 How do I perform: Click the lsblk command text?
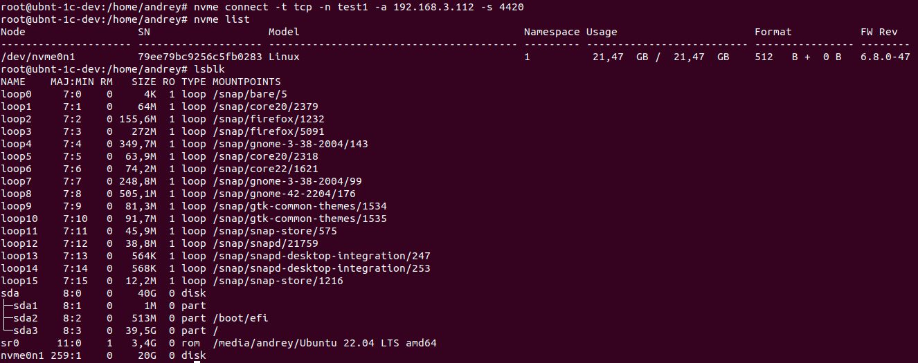click(209, 69)
